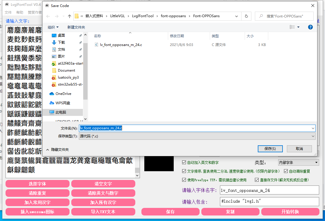The image size is (325, 221).
Task: Select the OneDrive cloud icon in sidebar
Action: 52,94
